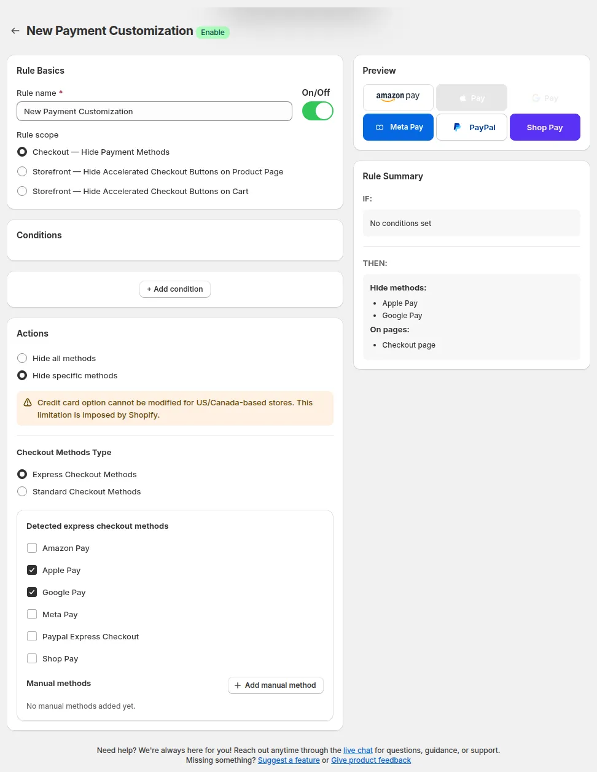597x772 pixels.
Task: Click the + Add condition button
Action: [x=175, y=289]
